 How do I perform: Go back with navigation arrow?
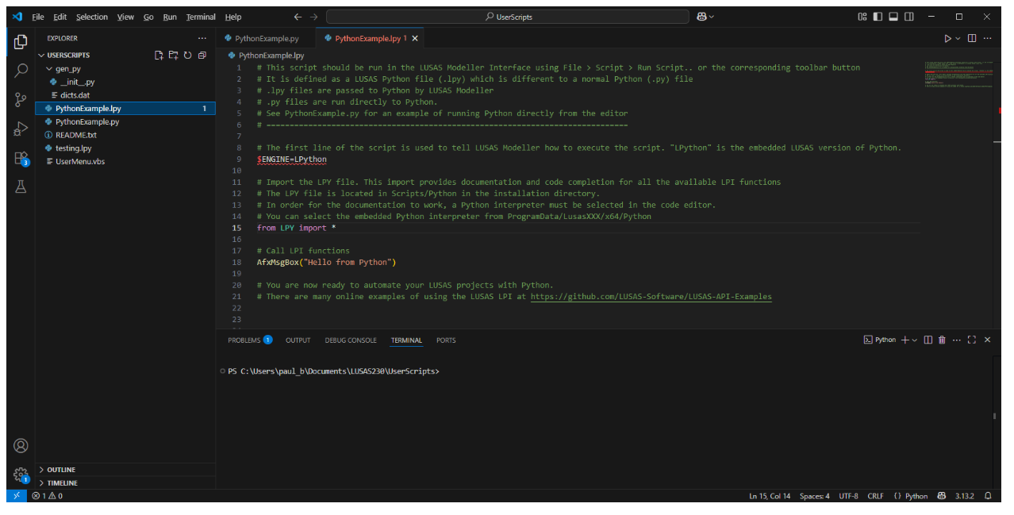pyautogui.click(x=298, y=17)
